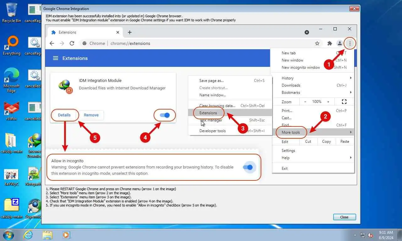402x241 pixels.
Task: Click the Chrome forward arrow
Action: (62, 43)
